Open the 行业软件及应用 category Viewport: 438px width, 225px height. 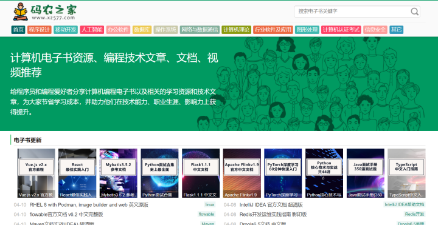pos(273,30)
